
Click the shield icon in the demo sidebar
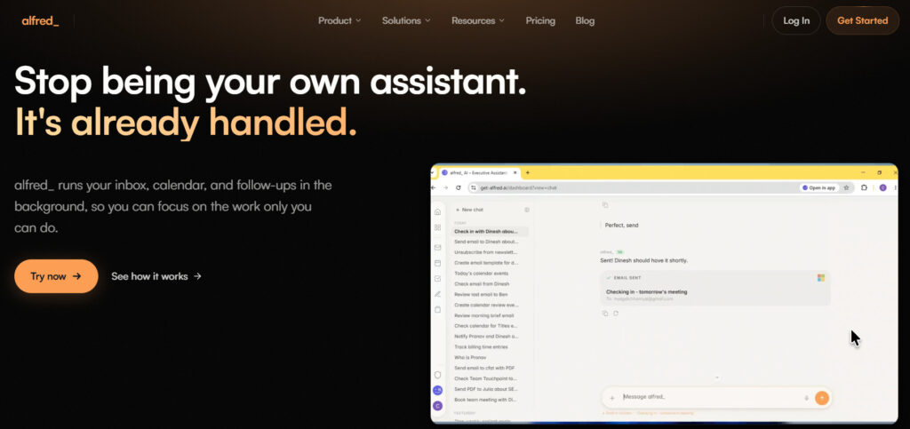point(437,375)
